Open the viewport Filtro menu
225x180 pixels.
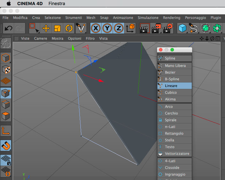pos(90,39)
